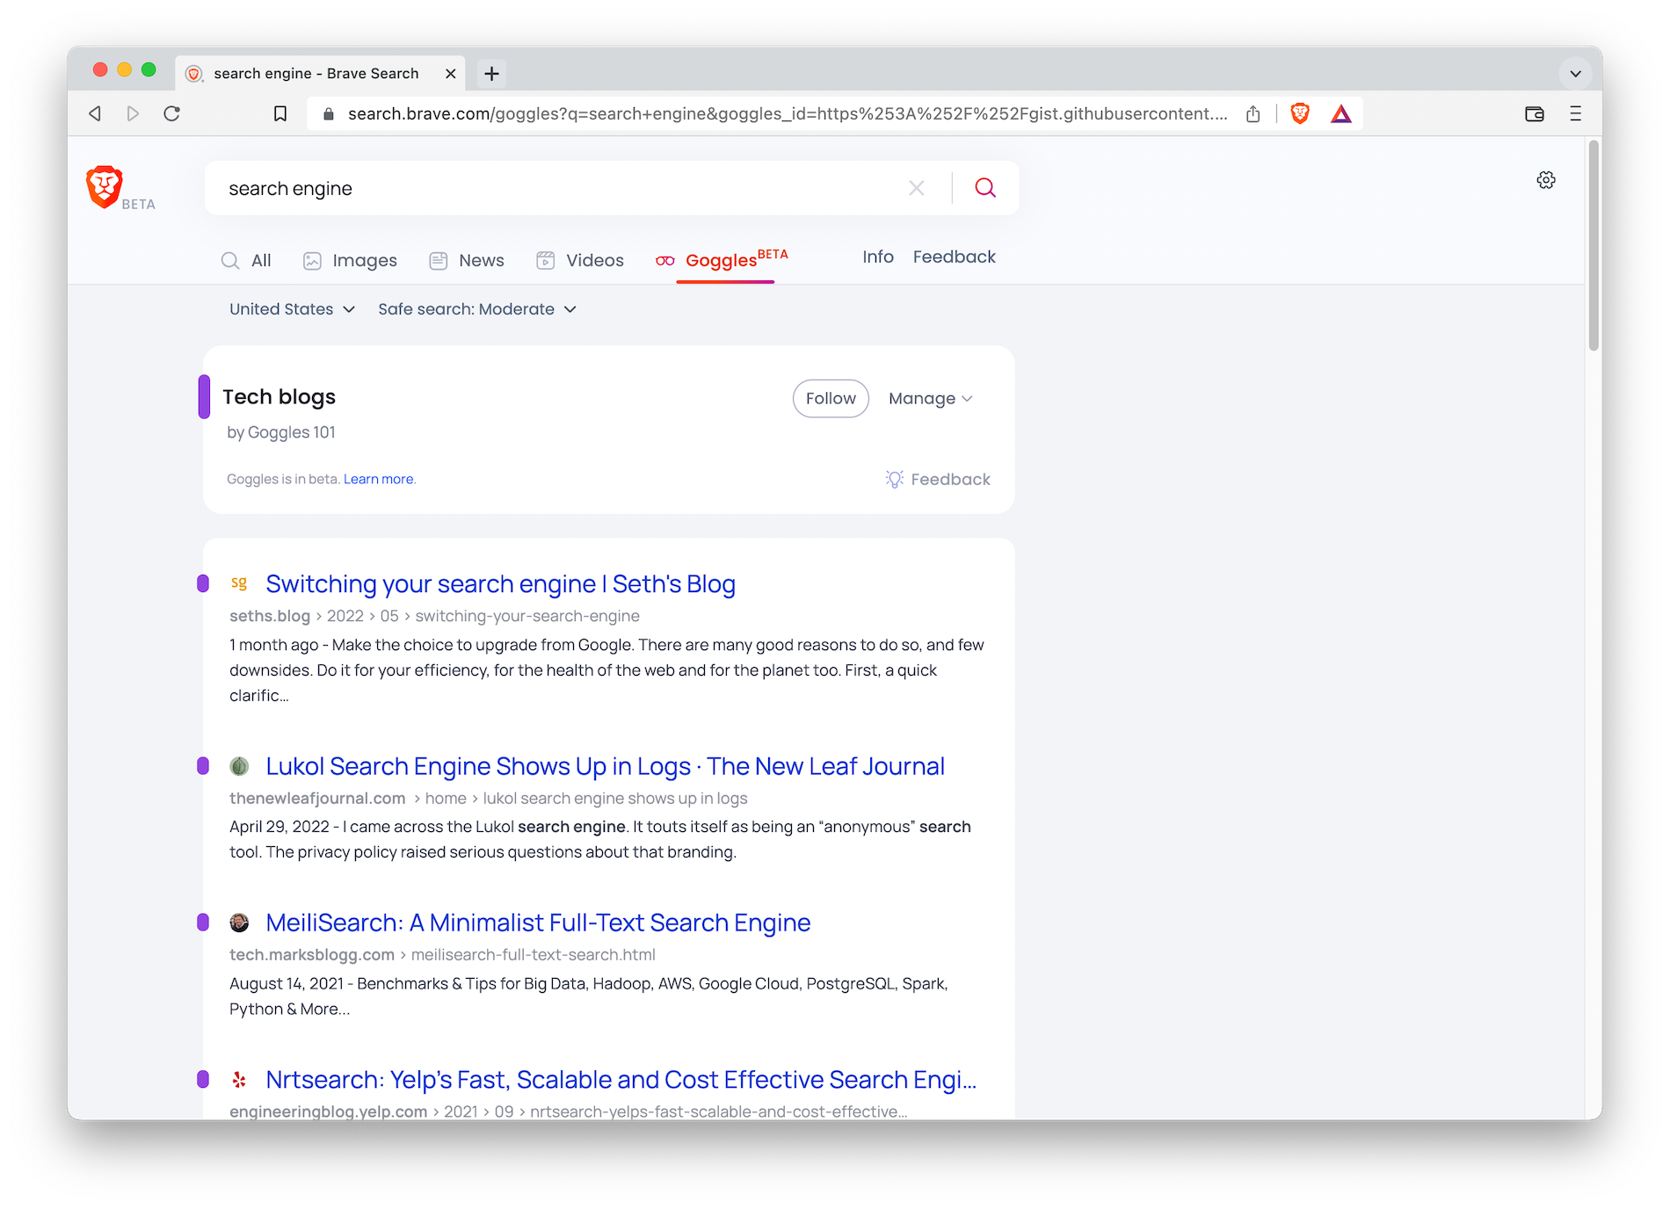Switch to the Images tab
Viewport: 1670px width, 1209px height.
click(350, 261)
